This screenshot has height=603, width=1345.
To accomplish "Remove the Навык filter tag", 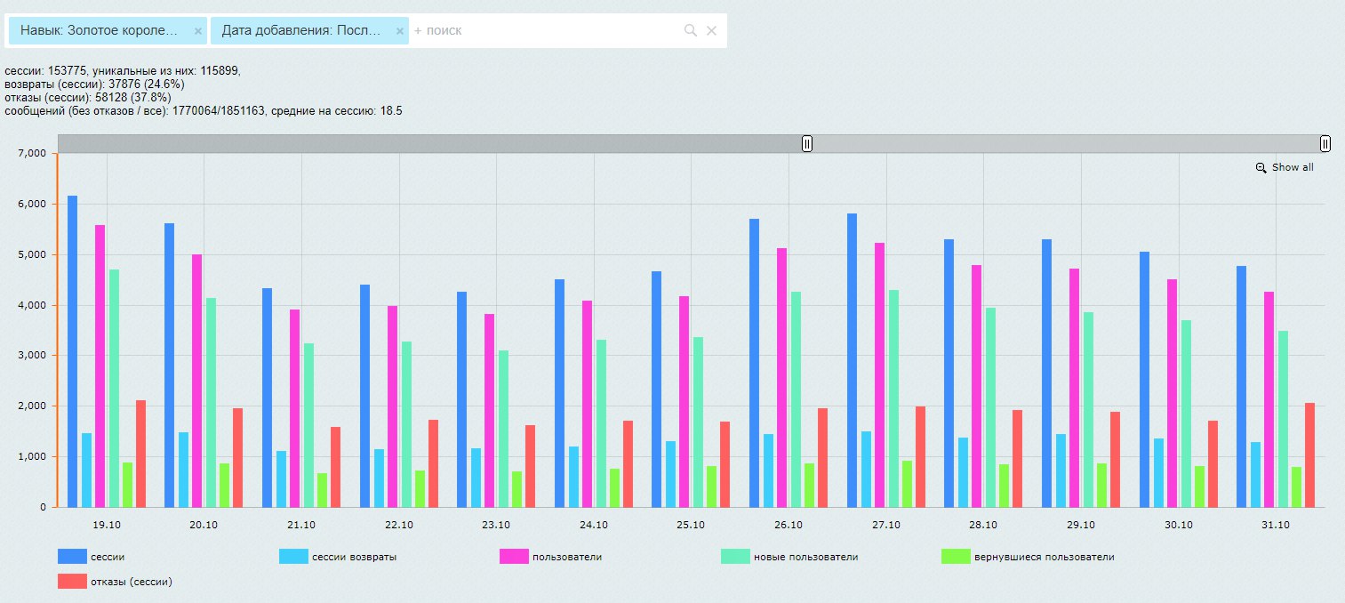I will click(x=198, y=30).
